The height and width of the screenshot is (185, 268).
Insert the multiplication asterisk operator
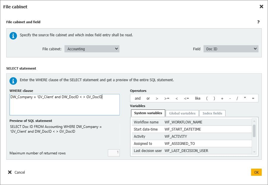(x=245, y=98)
